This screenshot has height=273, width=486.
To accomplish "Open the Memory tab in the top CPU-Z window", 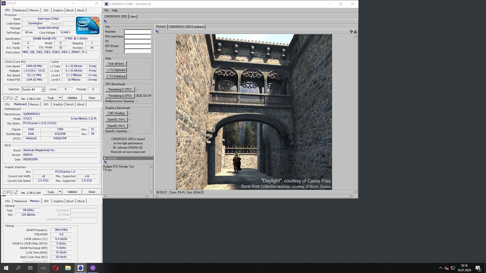I will pyautogui.click(x=34, y=10).
